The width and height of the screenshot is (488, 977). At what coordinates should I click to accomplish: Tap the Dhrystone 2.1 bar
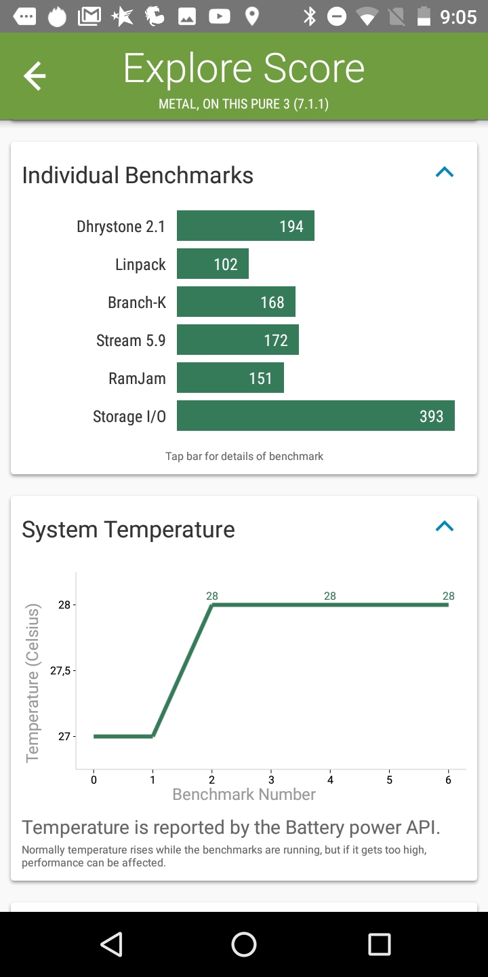[x=245, y=226]
